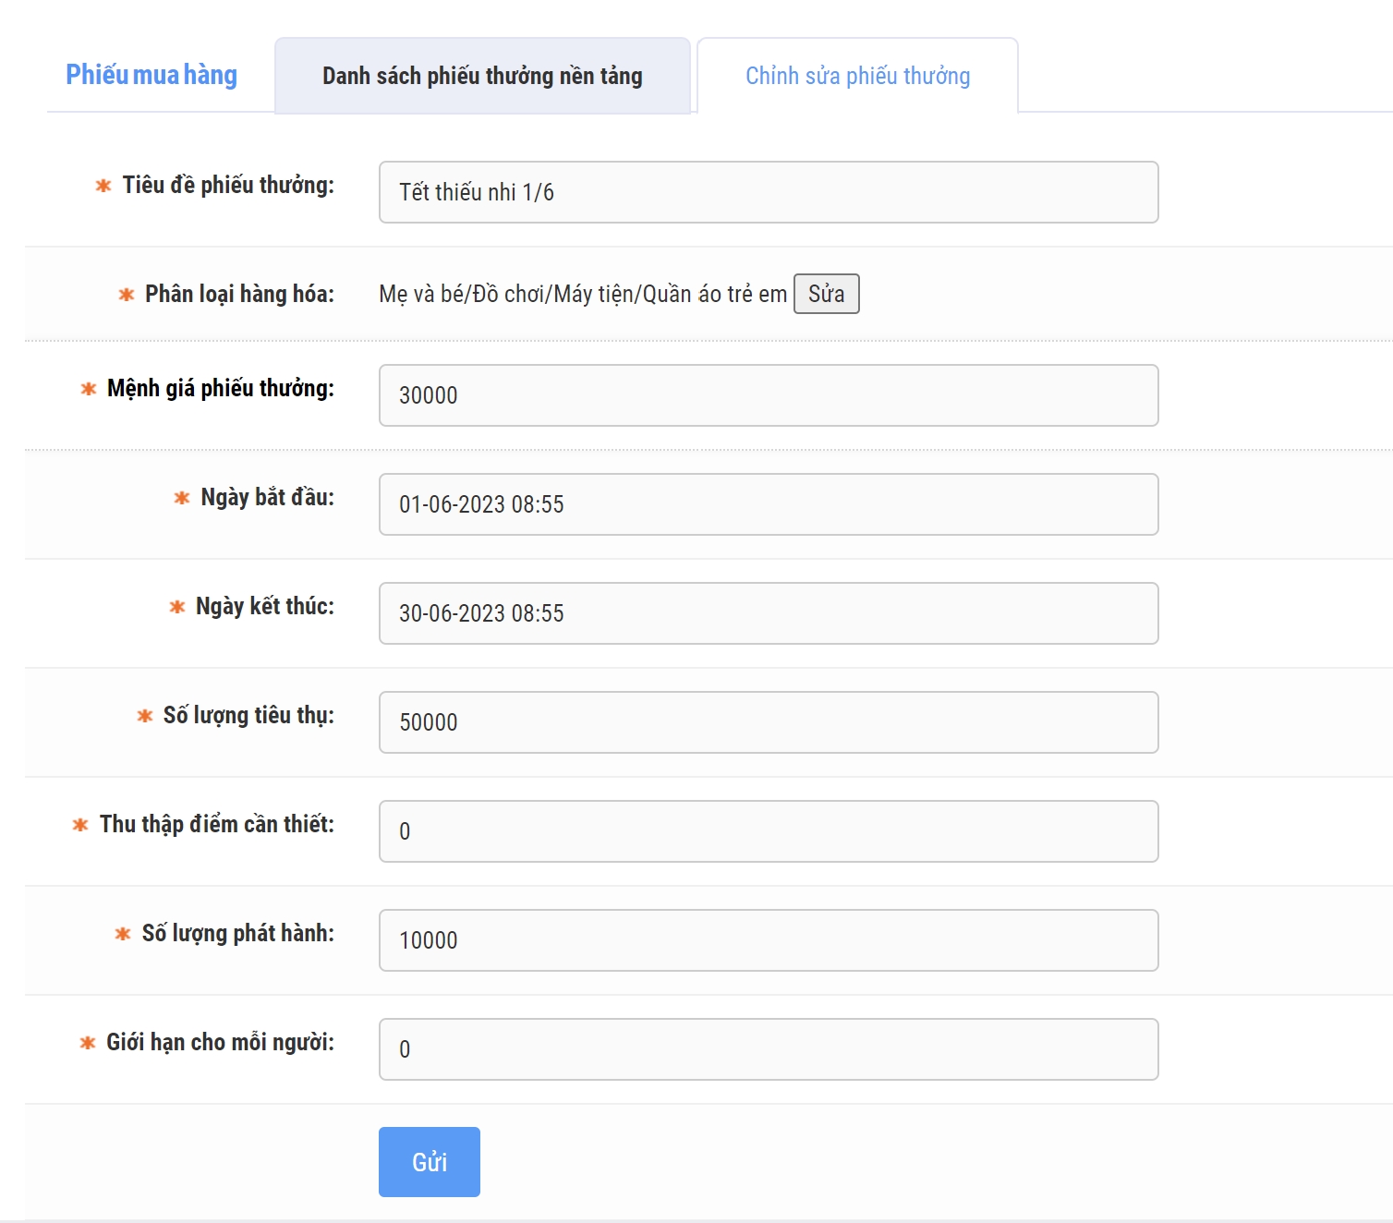The height and width of the screenshot is (1223, 1393).
Task: Click the Ngày kết thúc date field
Action: click(x=768, y=613)
